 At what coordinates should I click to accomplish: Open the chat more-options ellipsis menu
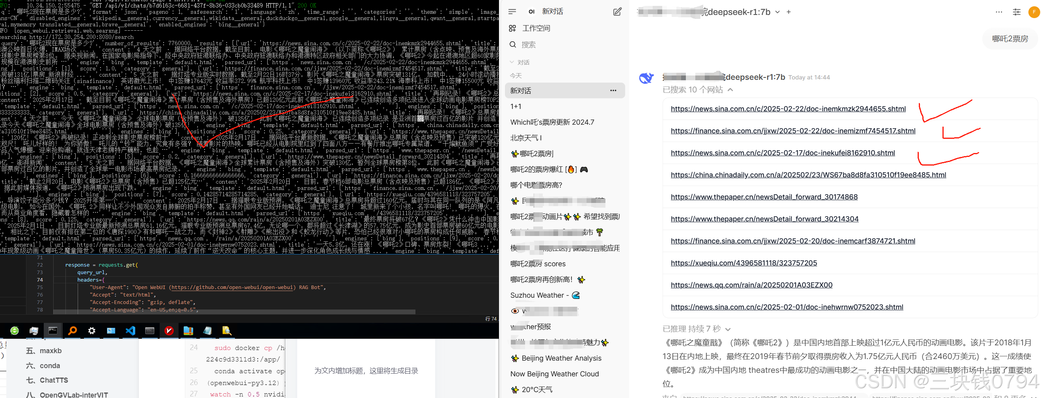(998, 12)
